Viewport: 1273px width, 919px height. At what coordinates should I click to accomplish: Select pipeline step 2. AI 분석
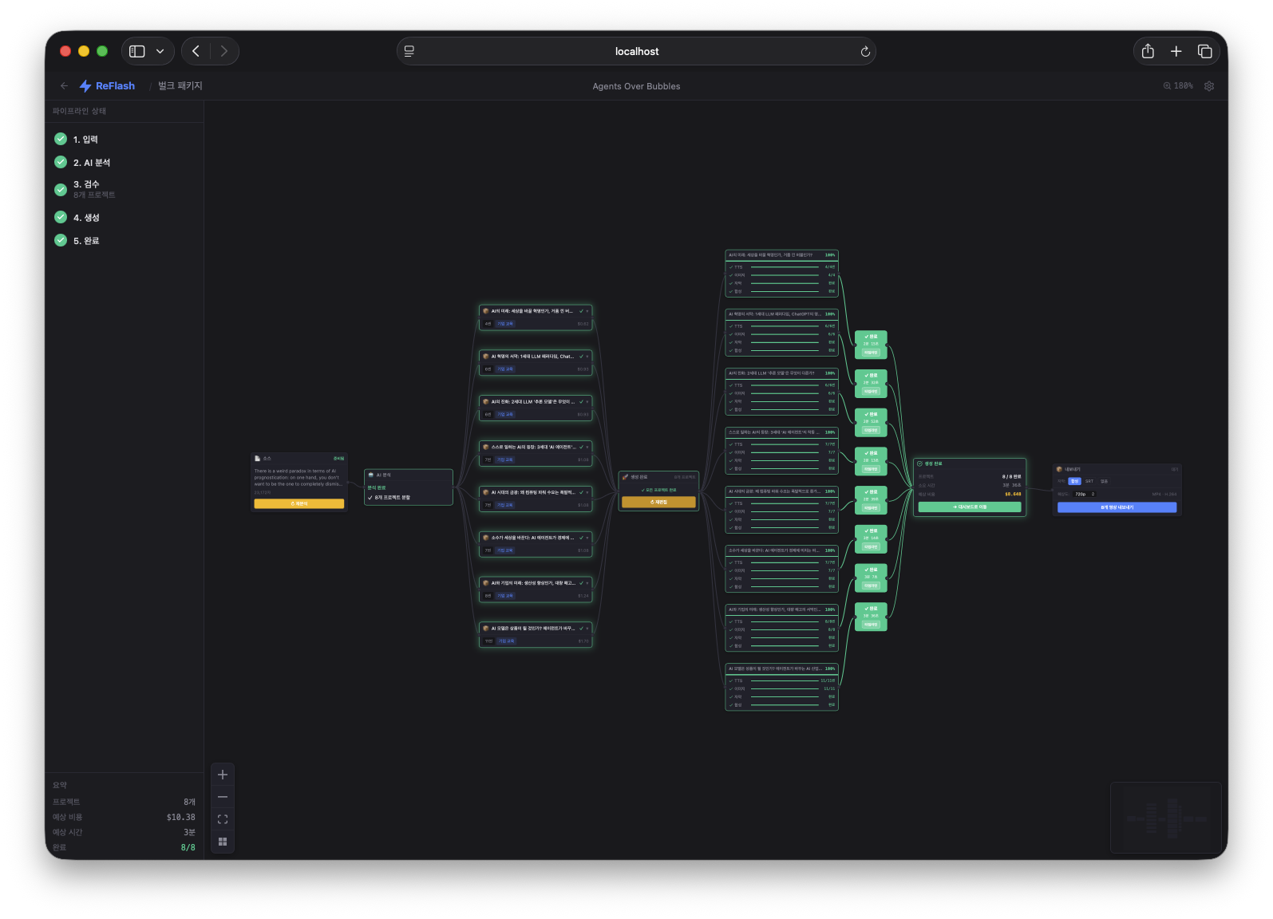(x=92, y=163)
